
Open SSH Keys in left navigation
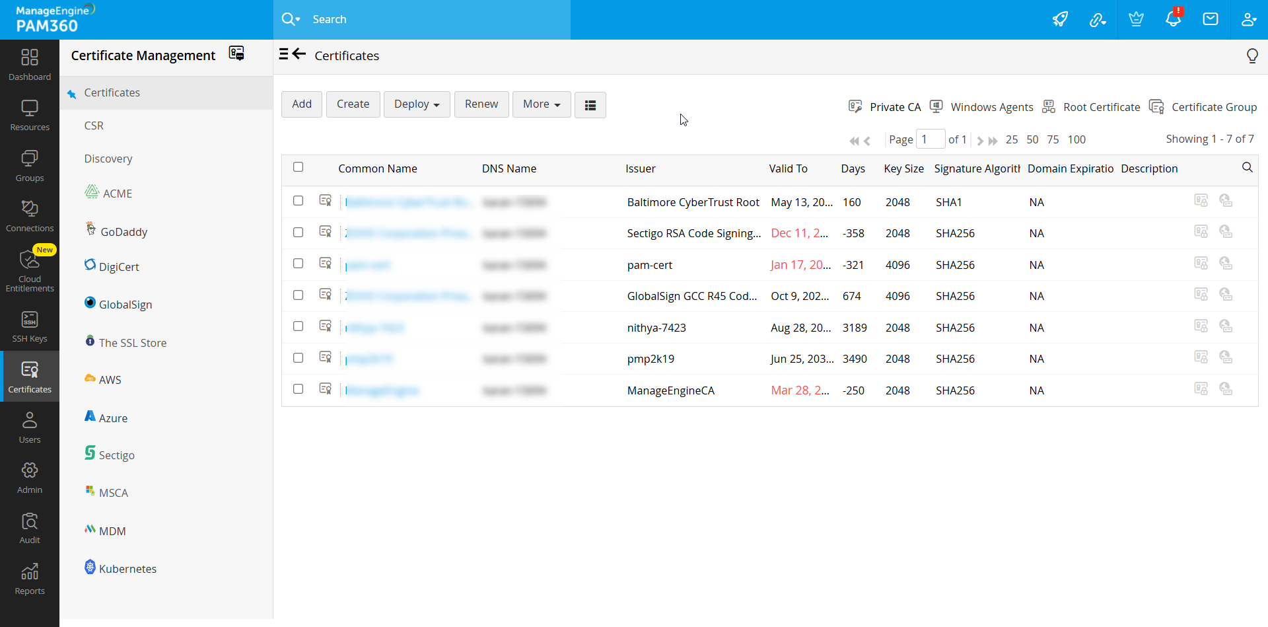click(30, 328)
